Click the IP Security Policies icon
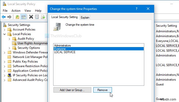 (9, 75)
